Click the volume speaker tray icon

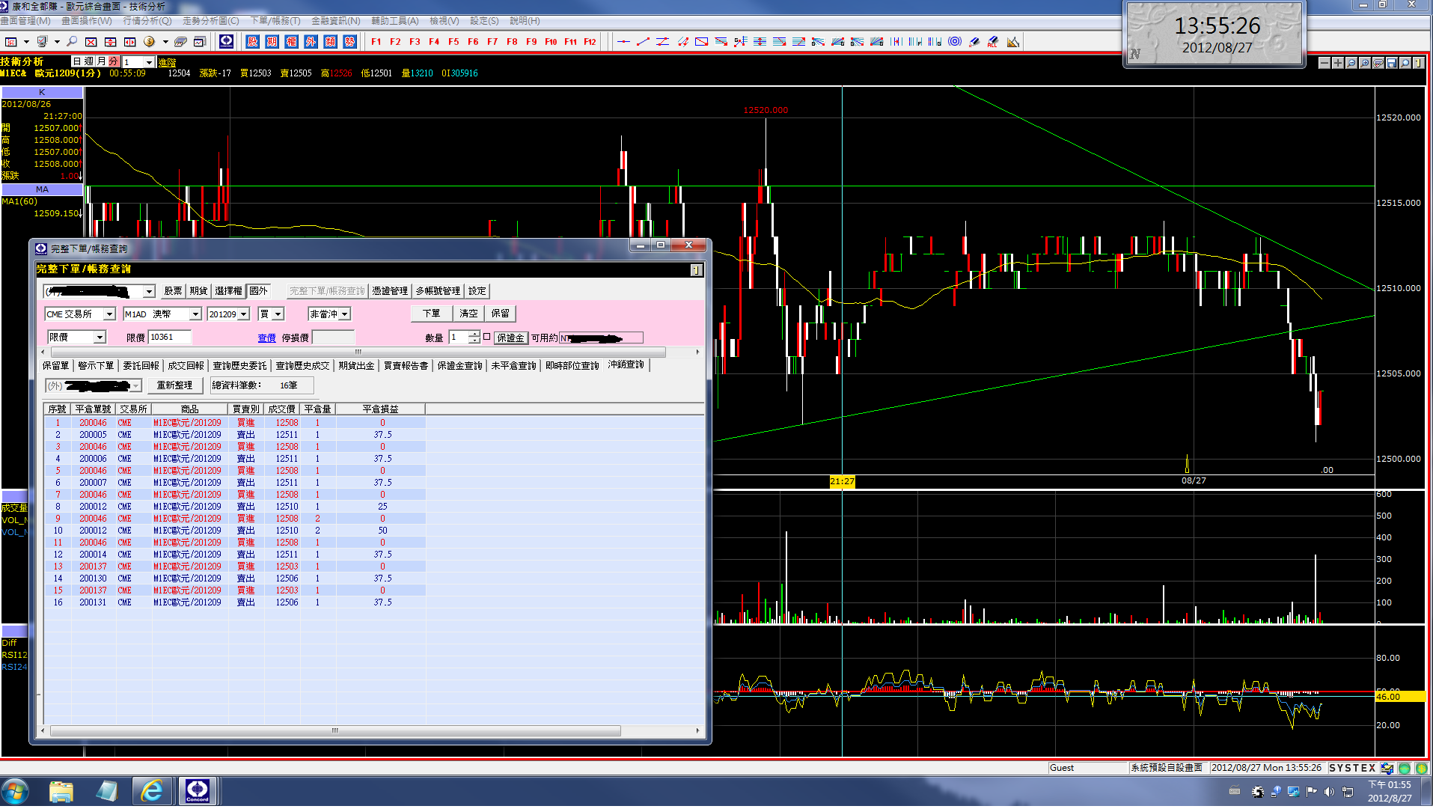(x=1329, y=792)
